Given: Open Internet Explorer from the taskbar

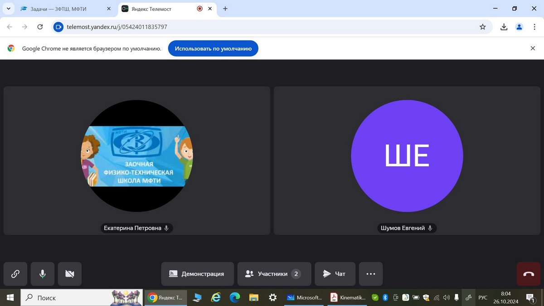Looking at the screenshot, I should point(216,297).
